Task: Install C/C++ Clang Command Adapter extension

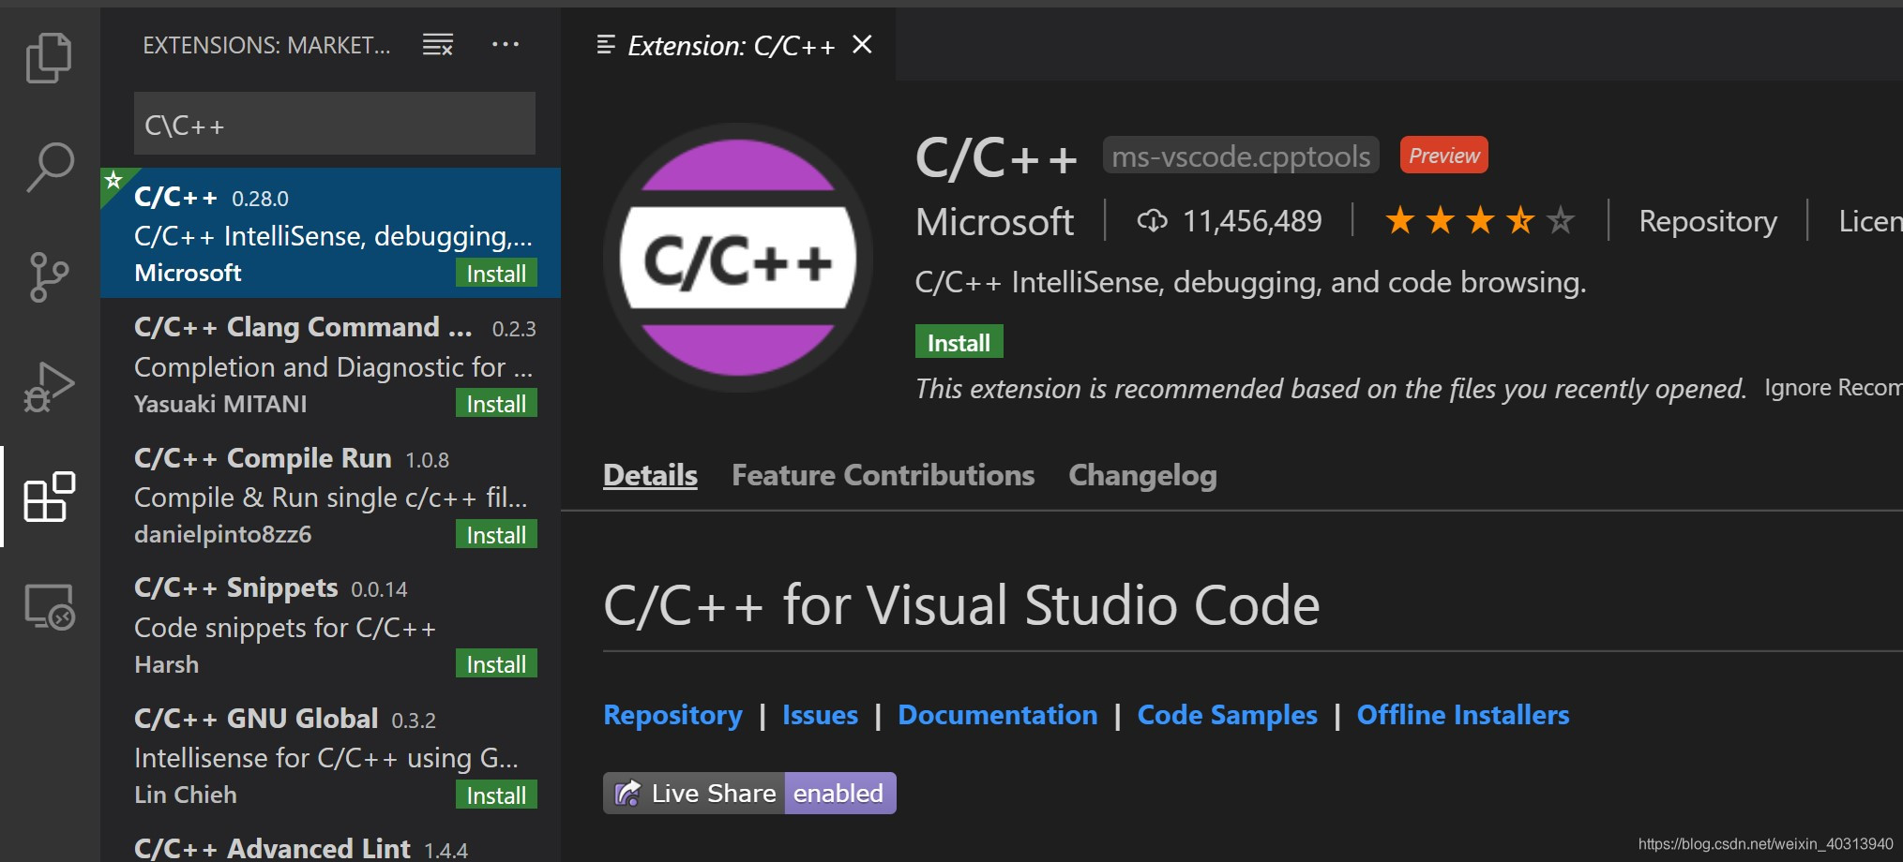Action: point(496,404)
